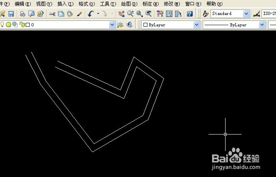The height and width of the screenshot is (177, 276).
Task: Toggle layer 0 on/off lightbulb
Action: 2,24
